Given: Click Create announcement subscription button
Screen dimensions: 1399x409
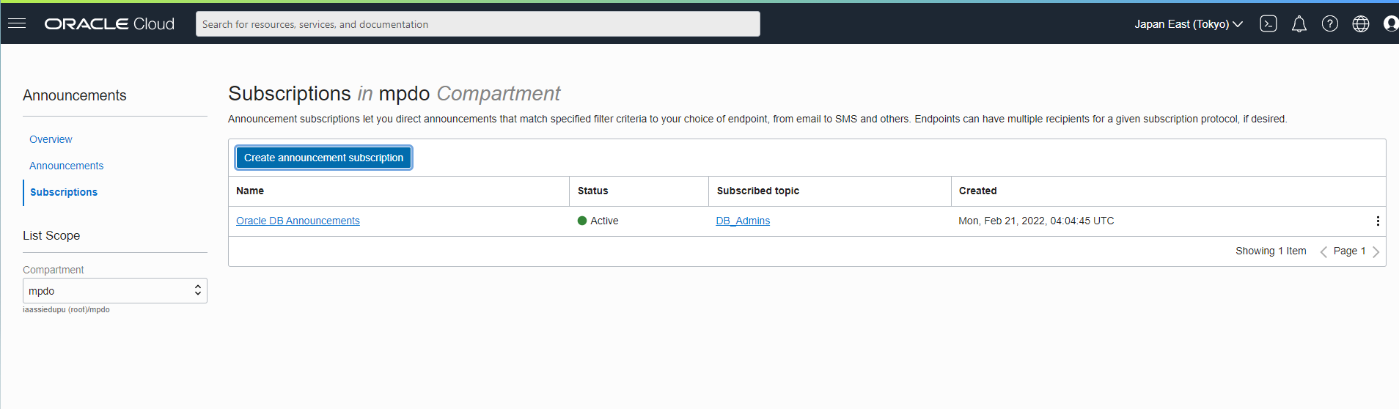Looking at the screenshot, I should [x=323, y=158].
